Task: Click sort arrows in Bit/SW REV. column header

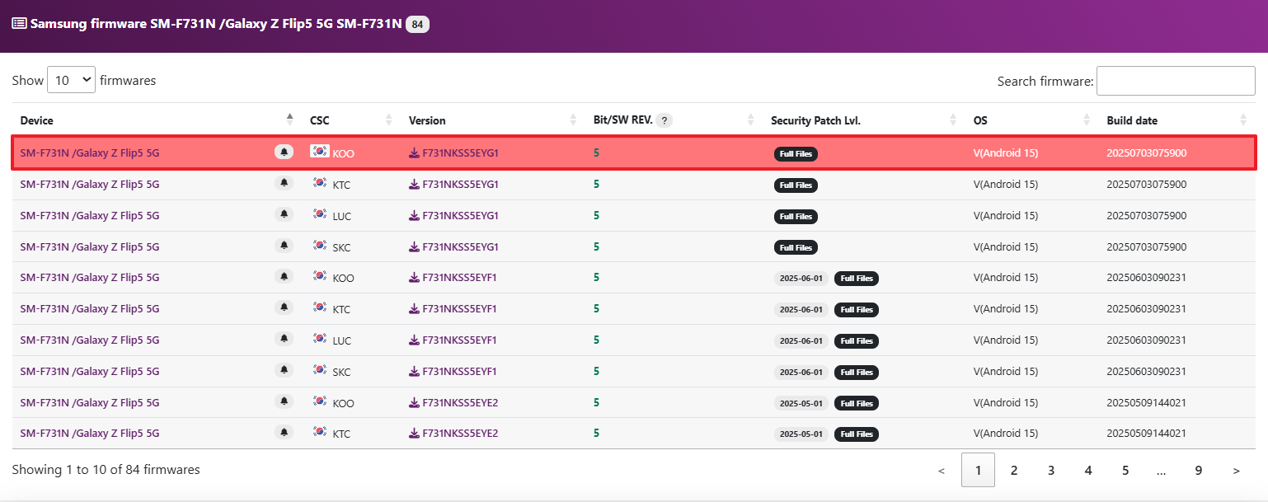Action: (x=751, y=120)
